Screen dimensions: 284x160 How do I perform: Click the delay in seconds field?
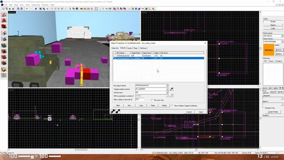[x=140, y=100]
